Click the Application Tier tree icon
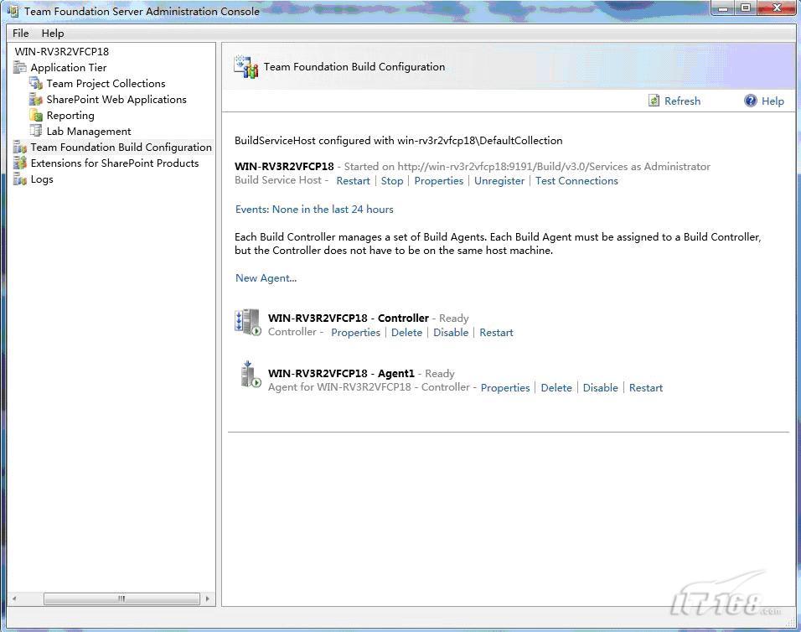 point(19,67)
